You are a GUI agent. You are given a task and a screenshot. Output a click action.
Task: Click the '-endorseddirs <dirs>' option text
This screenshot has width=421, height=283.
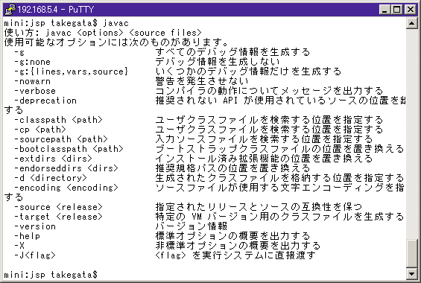66,168
